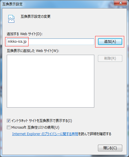Image resolution: width=129 pixels, height=157 pixels.
Task: Close the dialog using the red X button
Action: [x=120, y=3]
